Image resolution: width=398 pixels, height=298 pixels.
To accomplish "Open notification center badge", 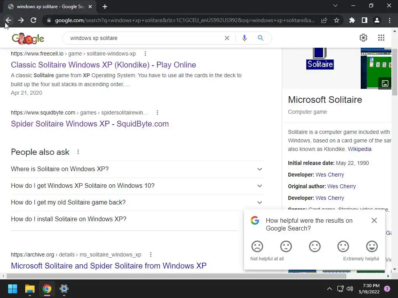I will 387,289.
